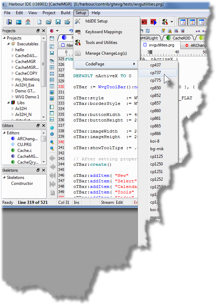Click the tile windows grid icon
The image size is (219, 307).
pos(52,67)
